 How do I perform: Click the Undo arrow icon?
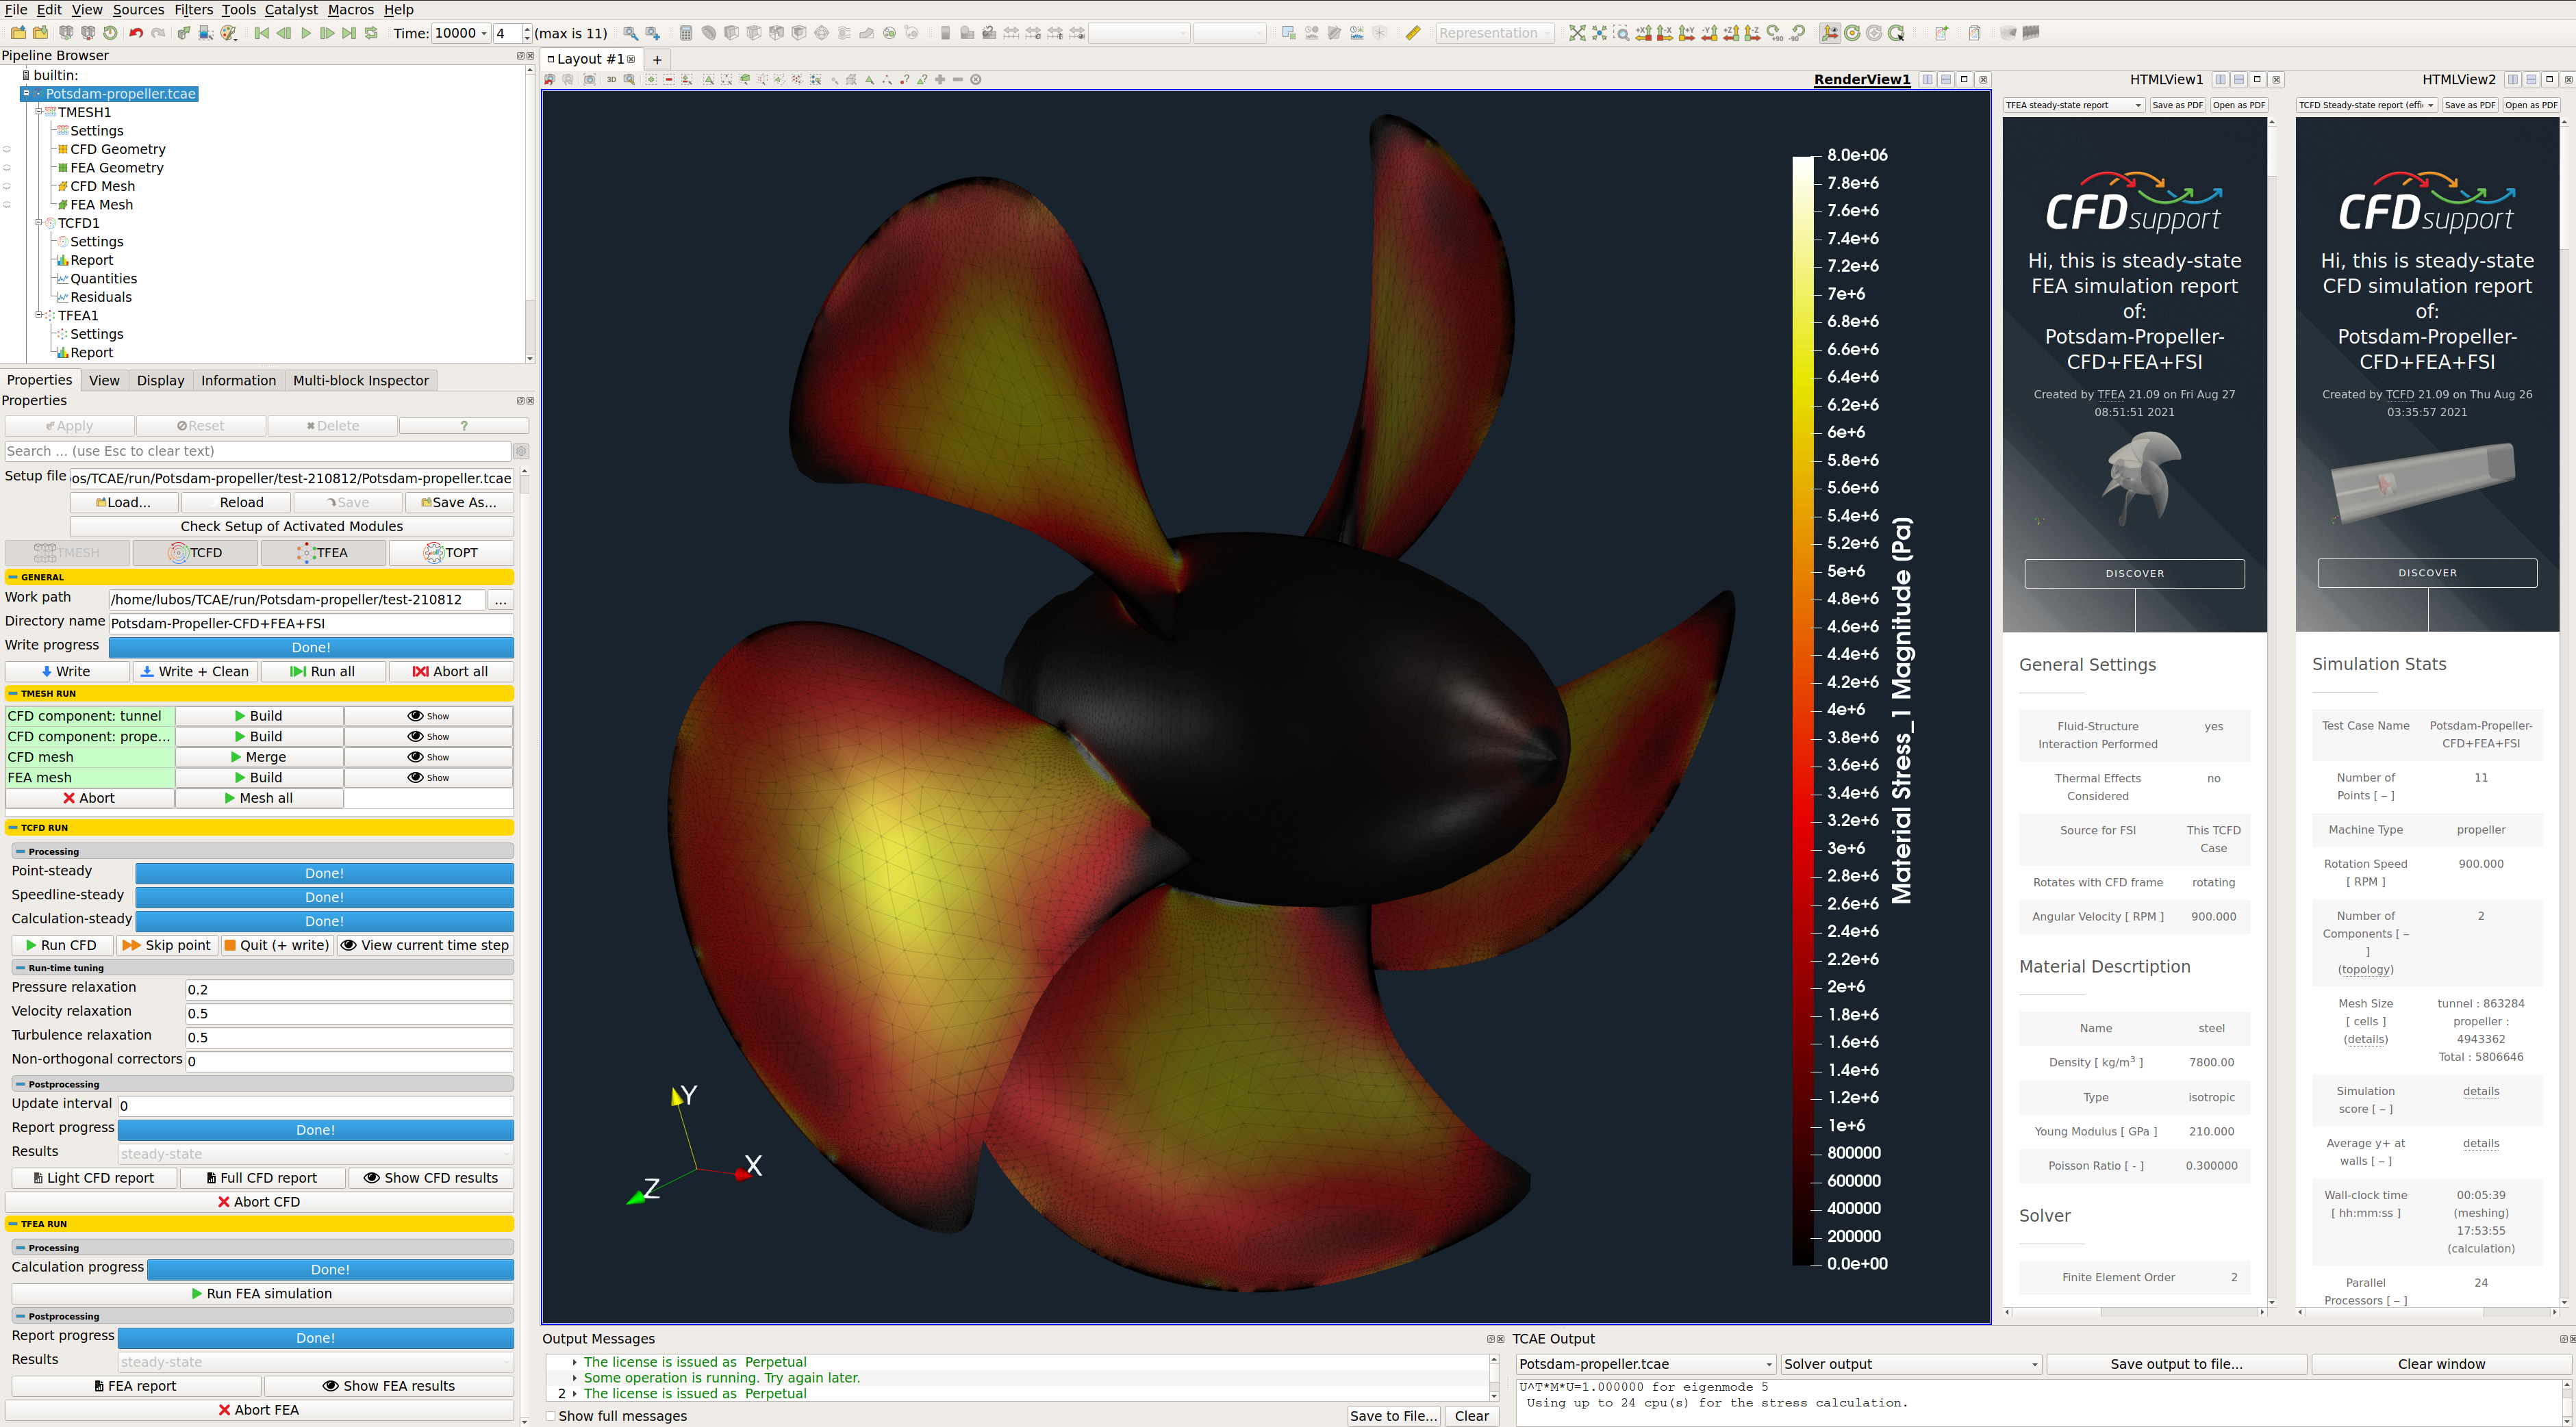tap(136, 33)
